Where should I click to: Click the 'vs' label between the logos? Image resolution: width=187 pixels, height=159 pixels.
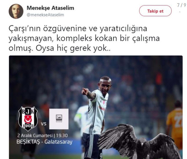(44, 124)
